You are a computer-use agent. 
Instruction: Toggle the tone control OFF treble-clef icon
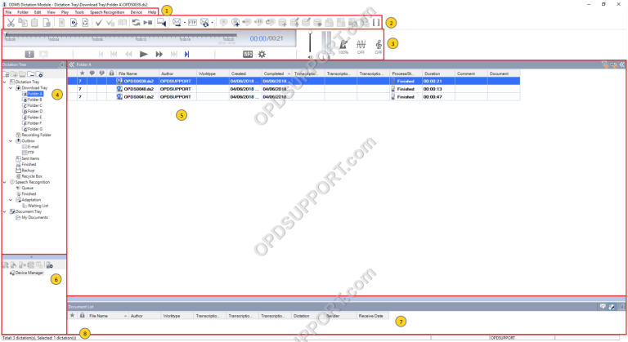(x=379, y=47)
